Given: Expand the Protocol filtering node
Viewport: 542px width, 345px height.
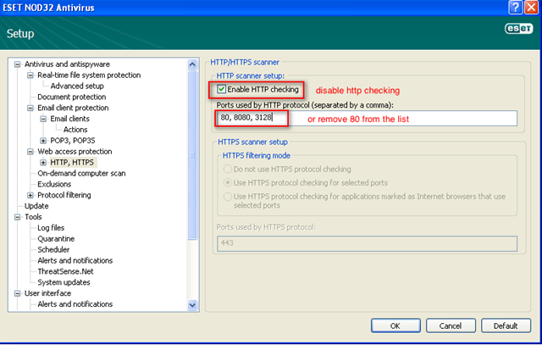Looking at the screenshot, I should [30, 195].
